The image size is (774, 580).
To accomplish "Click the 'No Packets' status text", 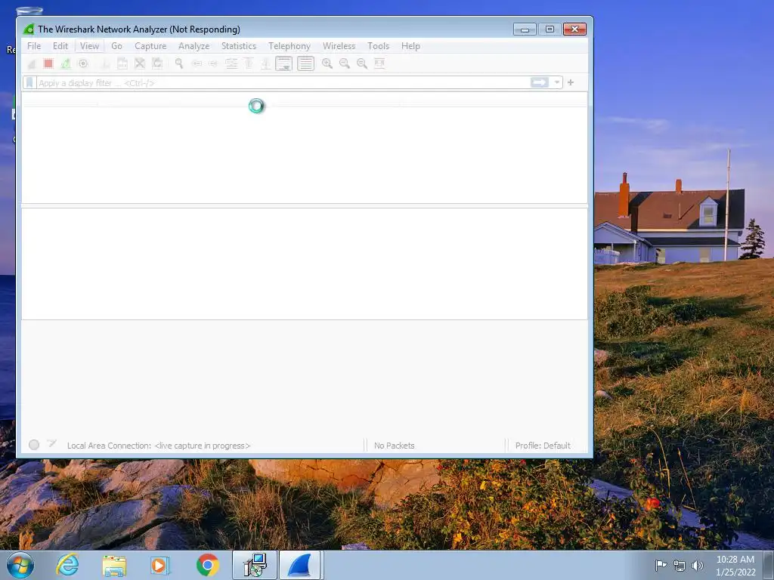I will pos(394,446).
